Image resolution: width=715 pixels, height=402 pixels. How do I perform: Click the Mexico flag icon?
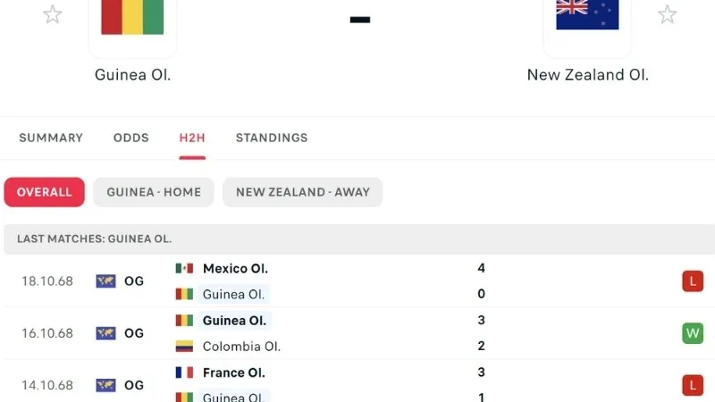point(185,268)
